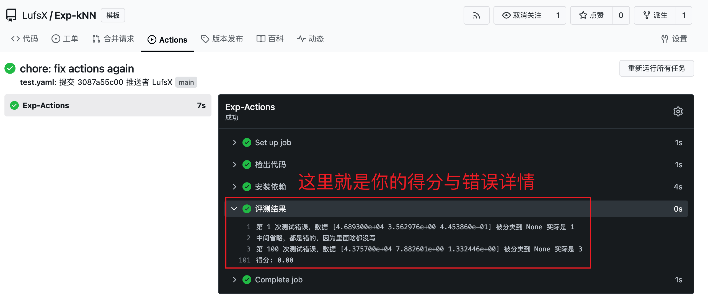Select the Actions tab

coord(167,40)
